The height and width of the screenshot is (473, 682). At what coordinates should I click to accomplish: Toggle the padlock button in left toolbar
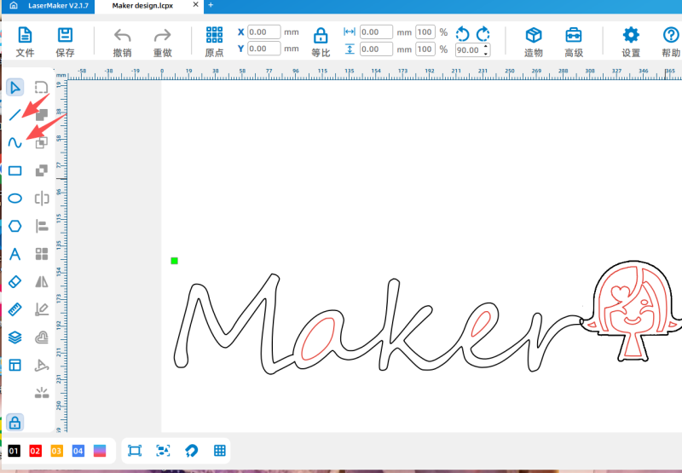point(14,422)
